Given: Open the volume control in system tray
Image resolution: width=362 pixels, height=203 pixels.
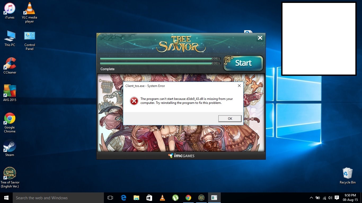Looking at the screenshot, I should click(330, 198).
